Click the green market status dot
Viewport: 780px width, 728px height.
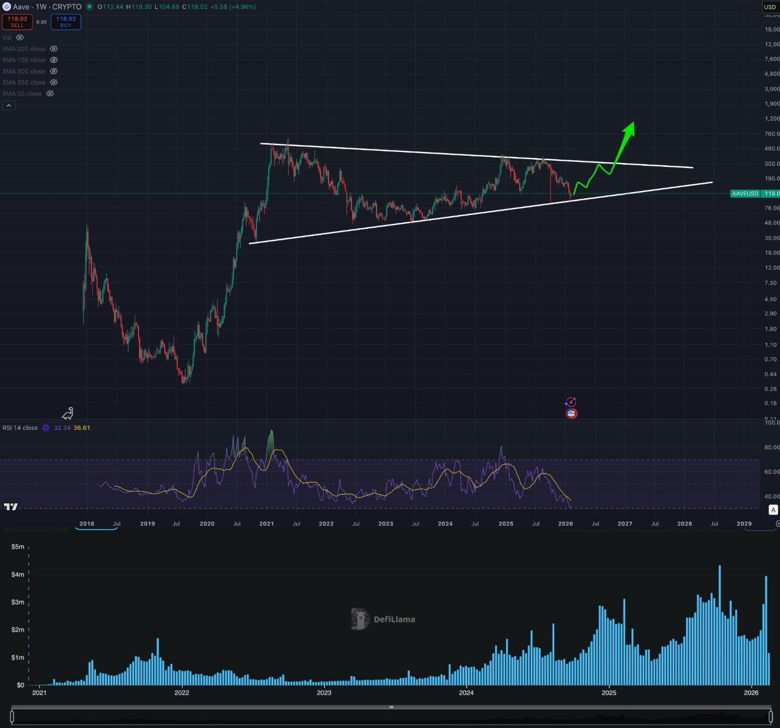click(x=90, y=7)
